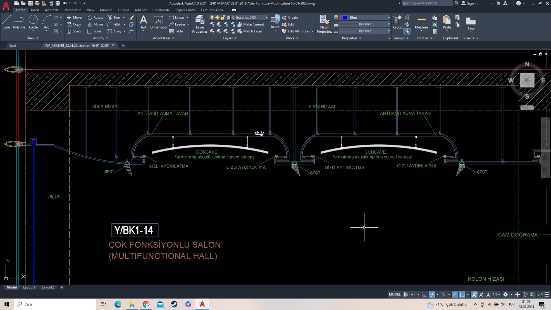Insert a Table annotation
This screenshot has width=551, height=310.
tap(176, 31)
